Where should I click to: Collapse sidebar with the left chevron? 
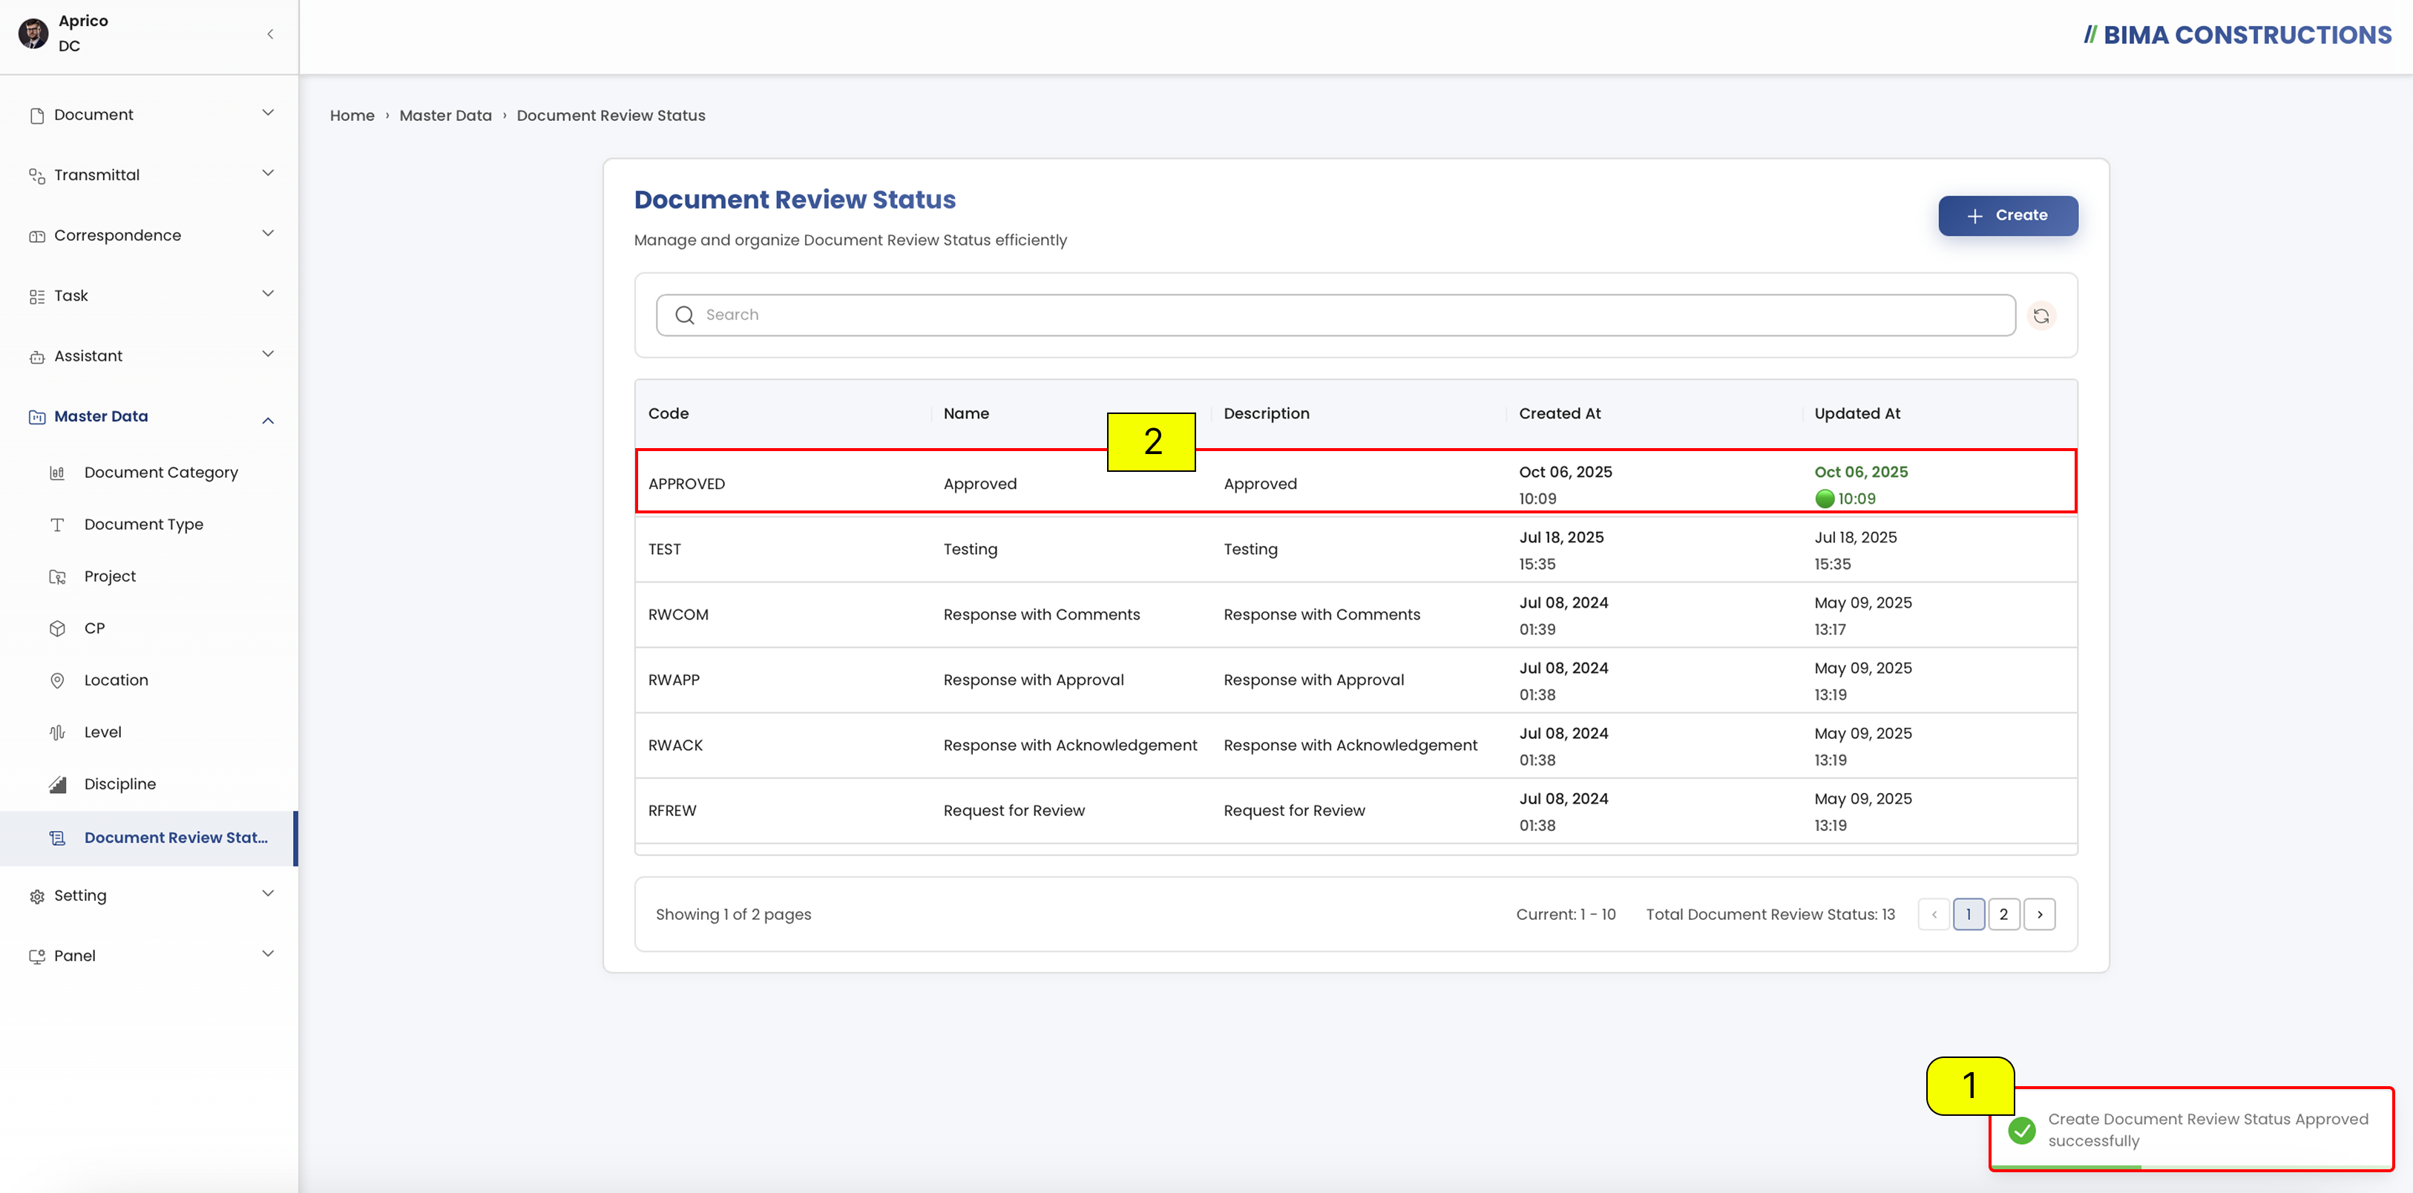point(270,35)
